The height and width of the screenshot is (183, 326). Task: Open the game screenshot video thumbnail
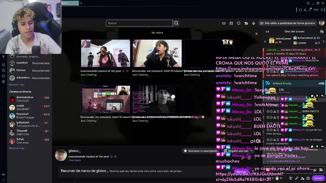(x=105, y=99)
